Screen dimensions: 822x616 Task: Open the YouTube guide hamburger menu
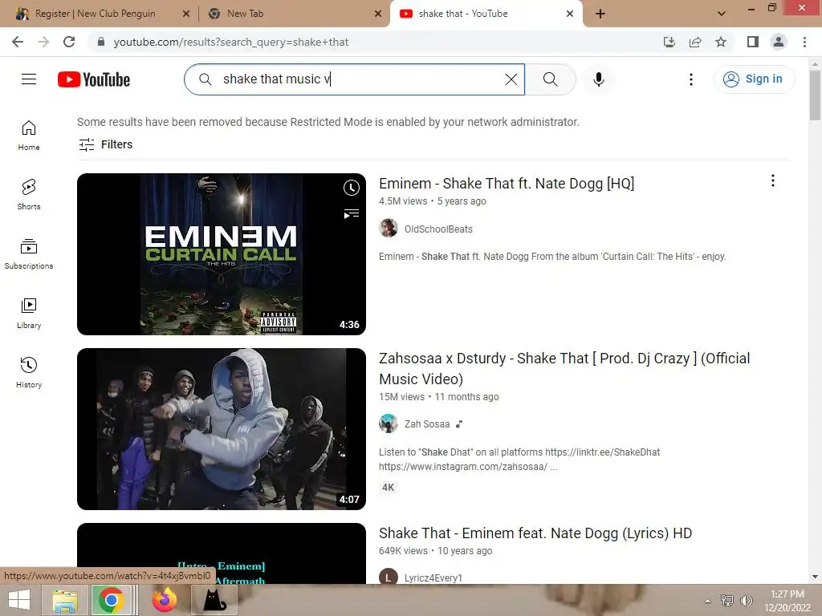point(29,79)
